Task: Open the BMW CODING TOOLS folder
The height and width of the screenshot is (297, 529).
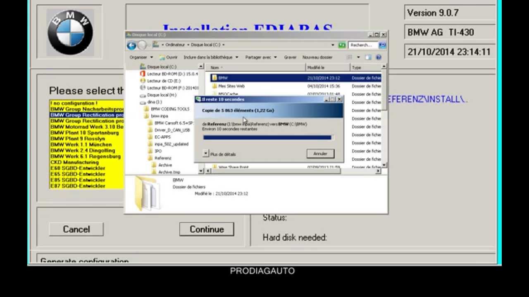Action: pyautogui.click(x=167, y=109)
